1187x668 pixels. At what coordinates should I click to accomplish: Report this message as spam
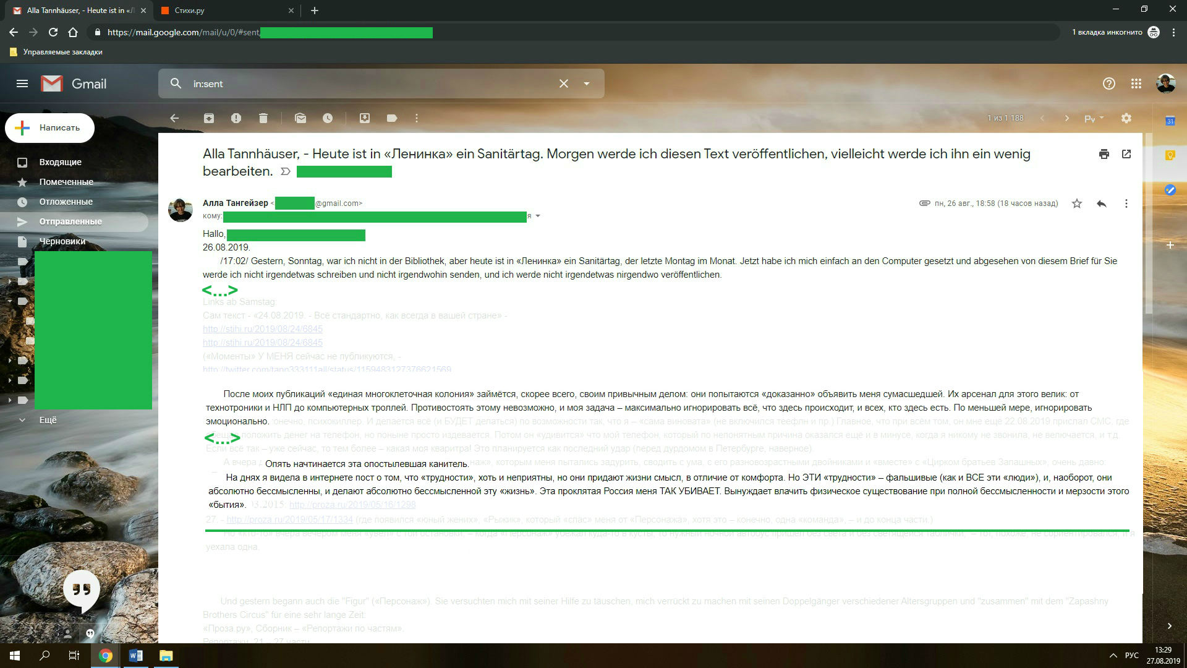[236, 118]
